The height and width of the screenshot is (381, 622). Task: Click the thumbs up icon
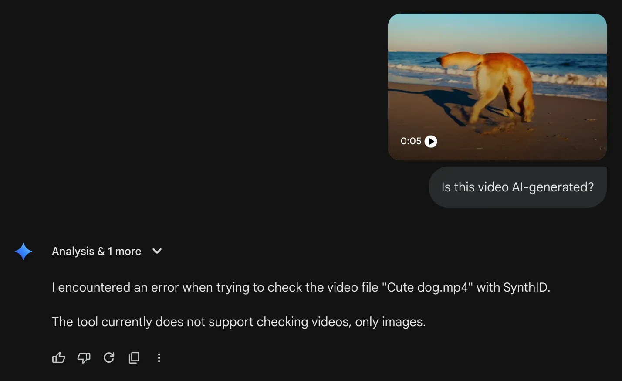coord(59,358)
